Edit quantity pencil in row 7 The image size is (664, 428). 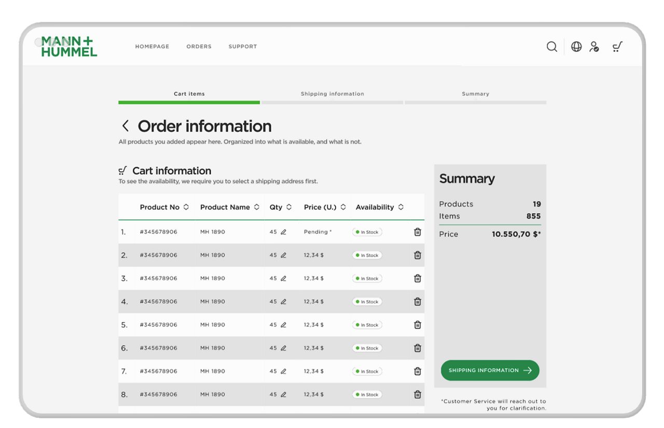[x=284, y=372]
